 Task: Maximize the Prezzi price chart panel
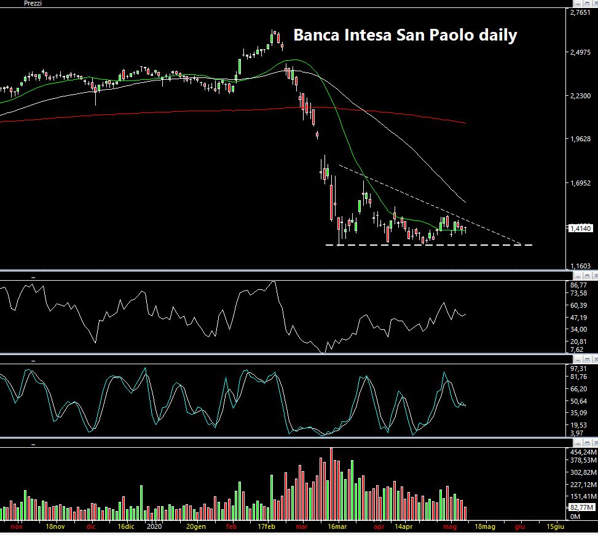click(x=587, y=4)
